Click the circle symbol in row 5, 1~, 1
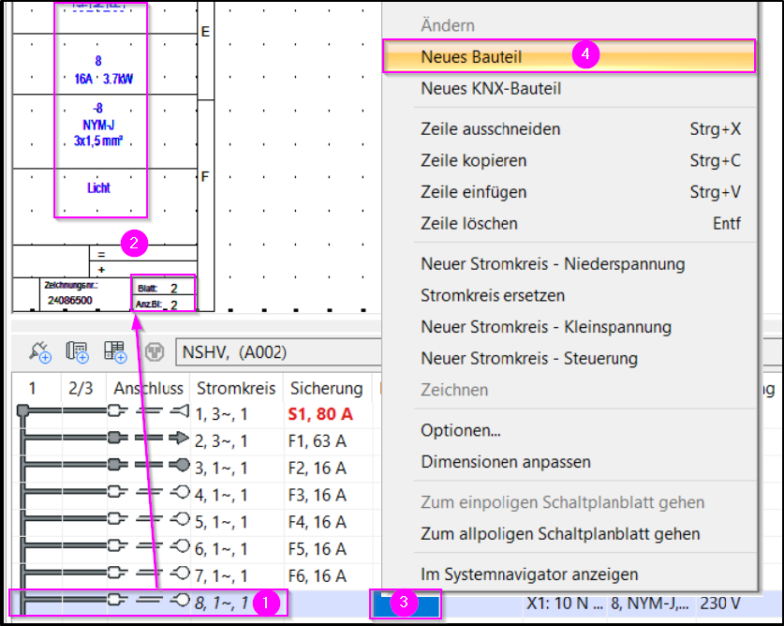 coord(180,519)
